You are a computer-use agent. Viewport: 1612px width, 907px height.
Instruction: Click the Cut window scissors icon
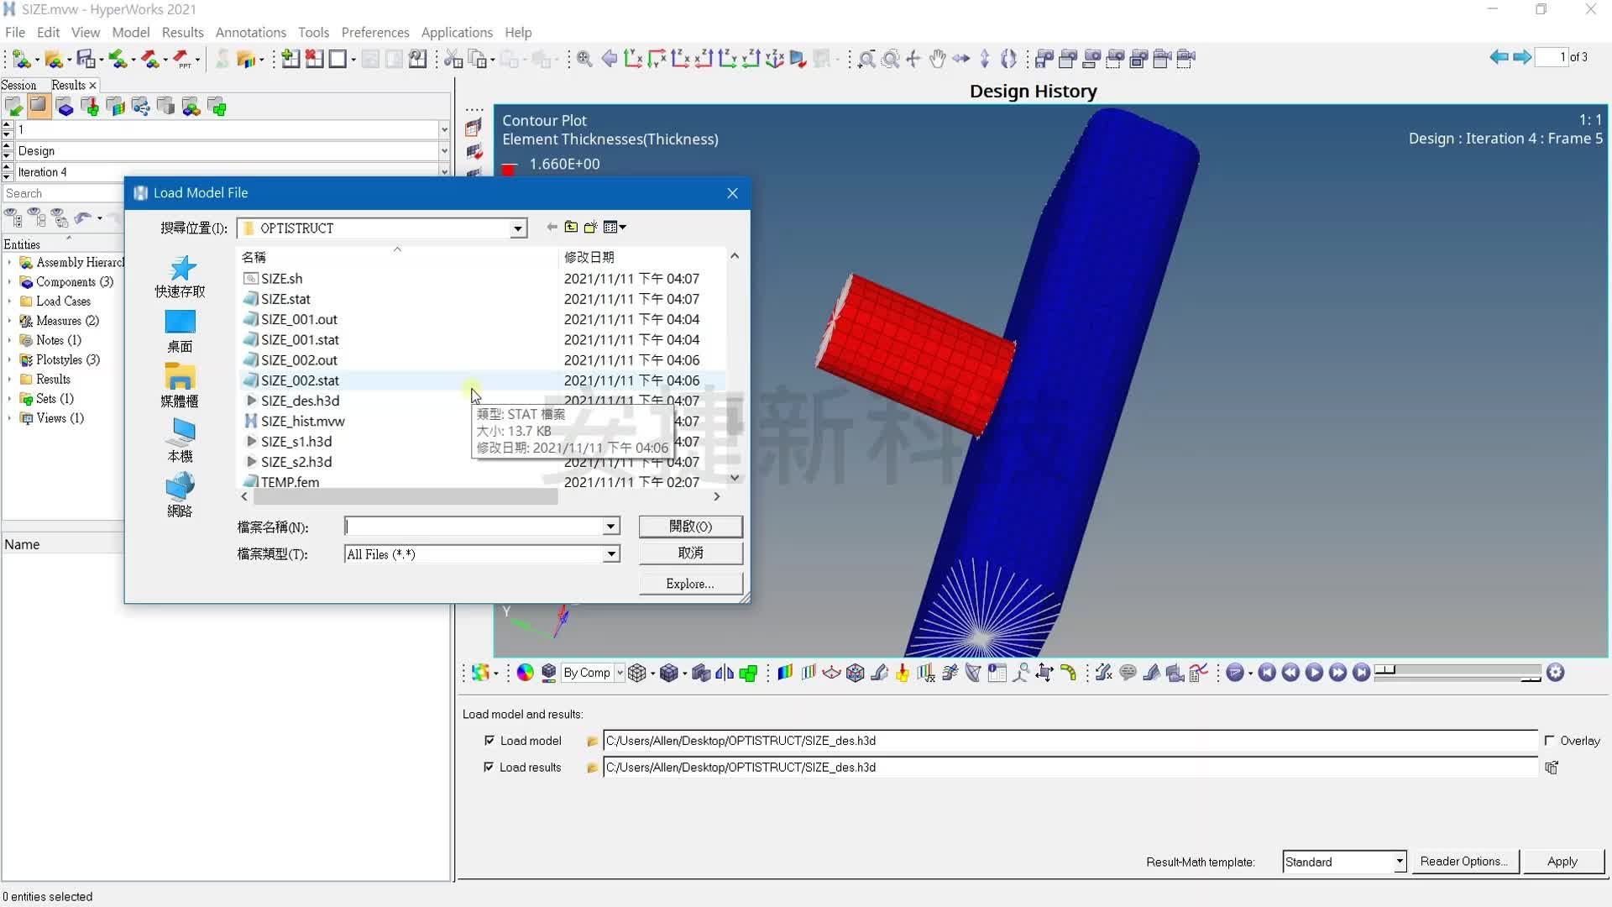click(453, 59)
